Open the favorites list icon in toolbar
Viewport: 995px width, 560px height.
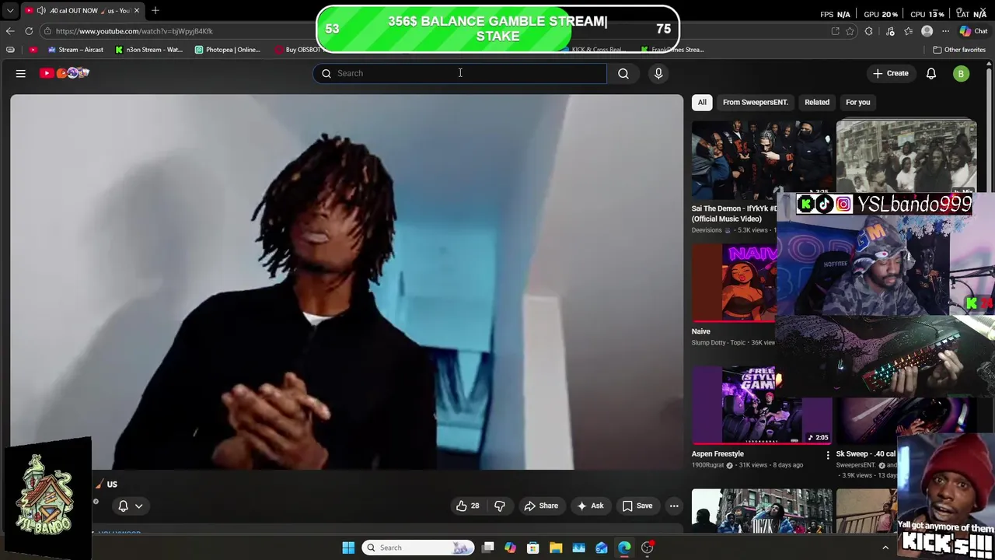click(908, 31)
